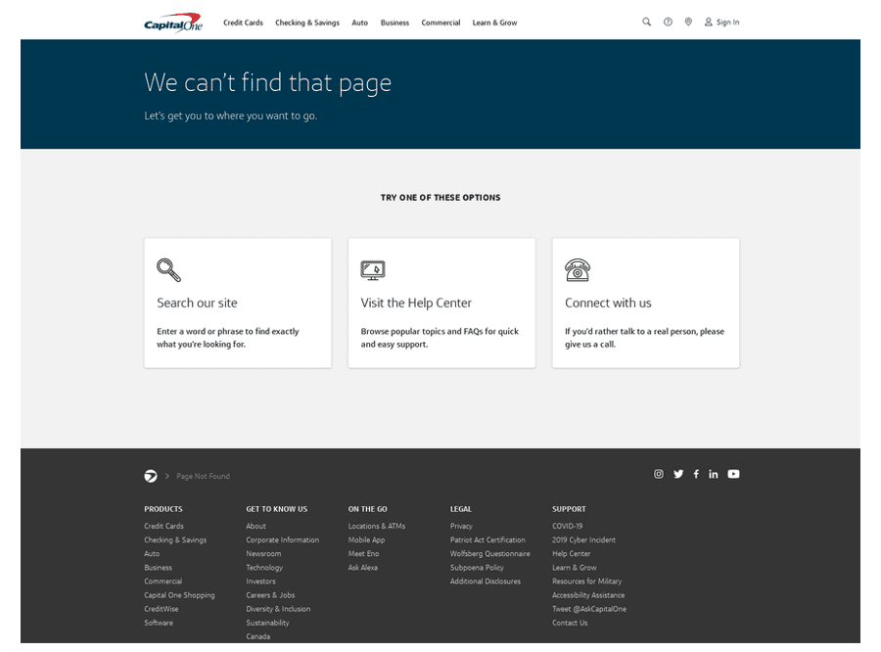Open footer Tweet @AskCapitalOne link
The image size is (881, 652).
[x=589, y=609]
